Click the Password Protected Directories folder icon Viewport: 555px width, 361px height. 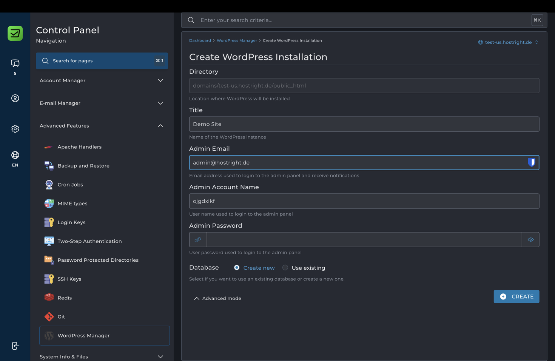[x=49, y=260]
